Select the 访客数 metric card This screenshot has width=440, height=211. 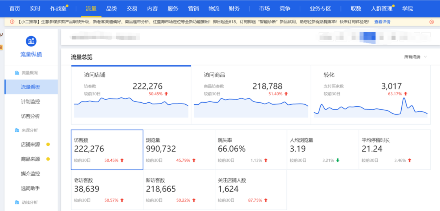pyautogui.click(x=107, y=150)
